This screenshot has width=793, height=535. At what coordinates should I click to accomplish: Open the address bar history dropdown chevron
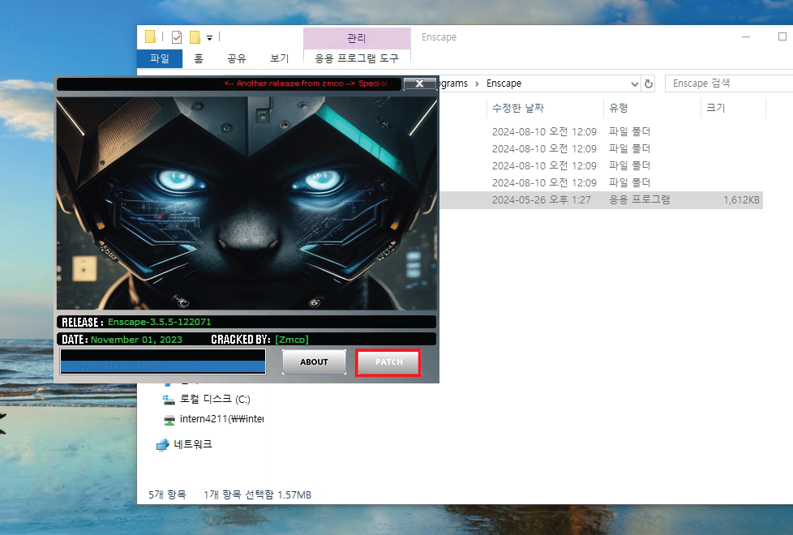(634, 84)
